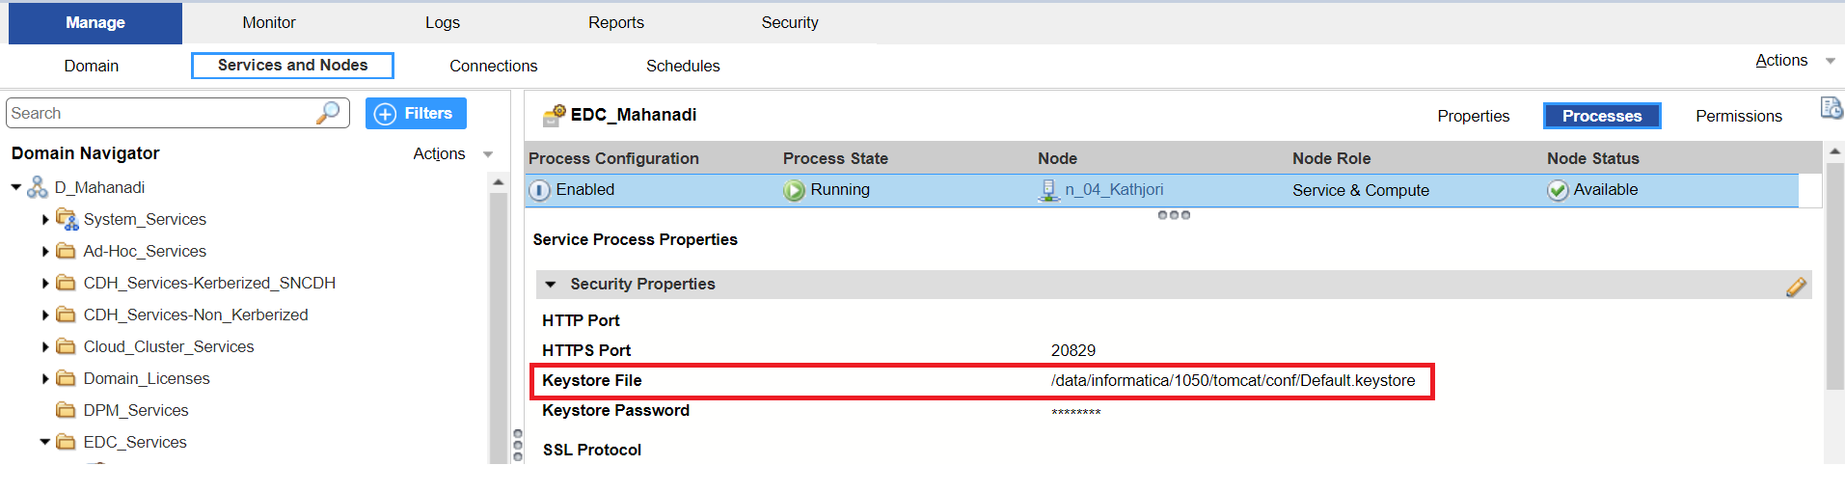The height and width of the screenshot is (493, 1845).
Task: Expand the Cloud_Cluster_Services folder
Action: point(45,347)
